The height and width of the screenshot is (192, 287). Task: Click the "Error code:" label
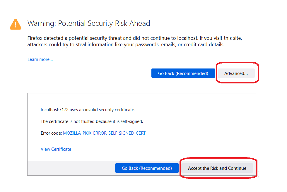click(x=51, y=133)
